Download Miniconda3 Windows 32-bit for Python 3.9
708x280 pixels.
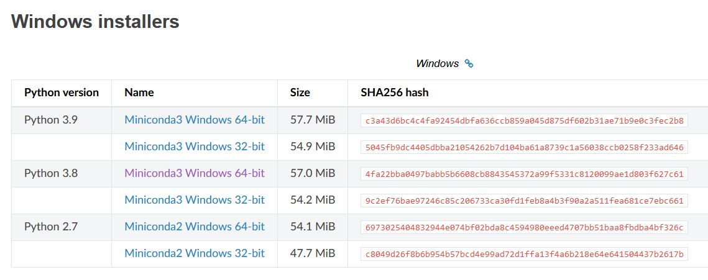click(x=195, y=147)
